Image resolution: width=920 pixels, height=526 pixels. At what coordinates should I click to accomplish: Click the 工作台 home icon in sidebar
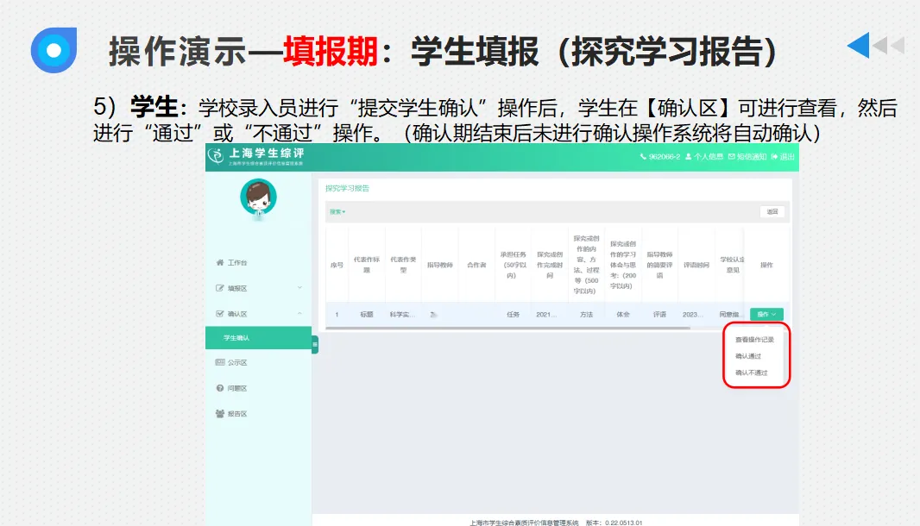218,263
